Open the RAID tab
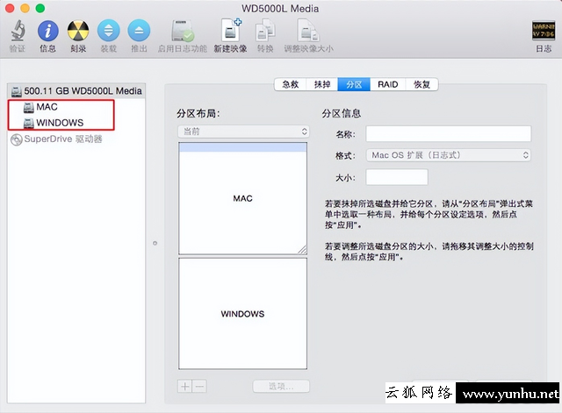The width and height of the screenshot is (562, 413). click(388, 84)
